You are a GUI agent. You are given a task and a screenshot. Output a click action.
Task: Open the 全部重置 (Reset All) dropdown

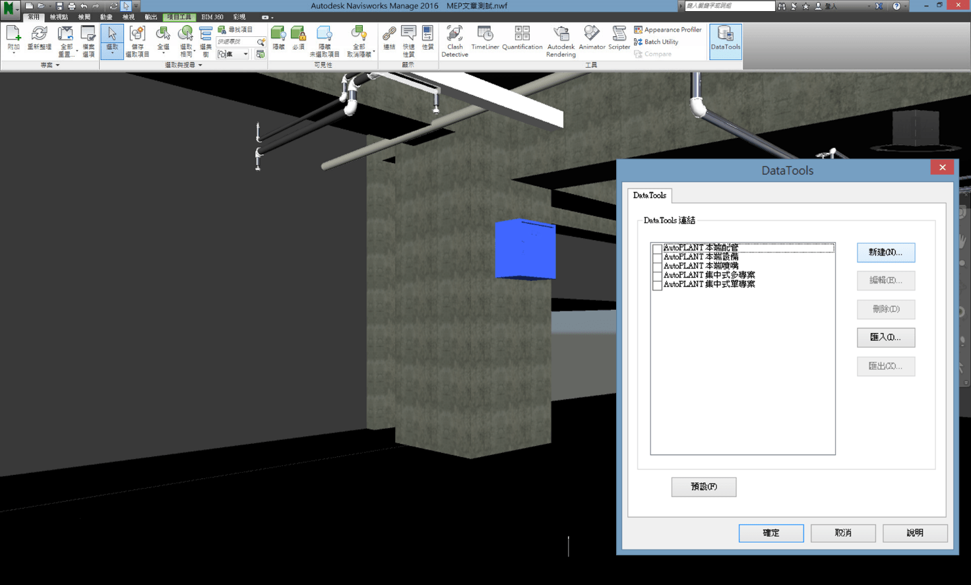pyautogui.click(x=77, y=50)
